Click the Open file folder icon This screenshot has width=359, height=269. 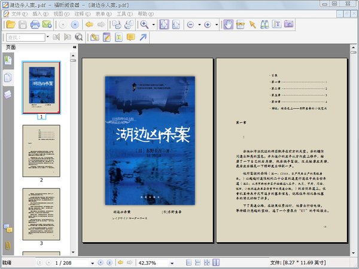[10, 24]
